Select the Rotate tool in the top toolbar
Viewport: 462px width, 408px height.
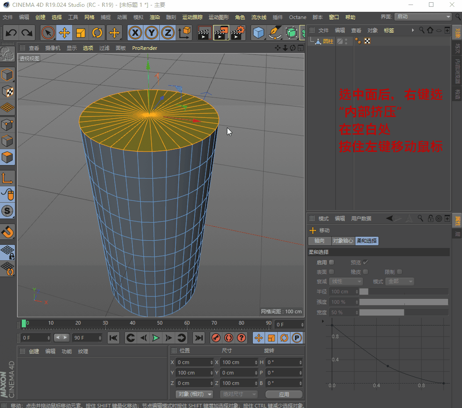tap(97, 33)
